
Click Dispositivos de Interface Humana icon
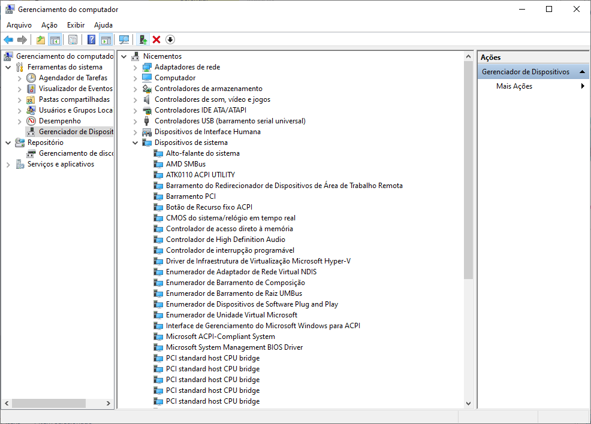(x=147, y=132)
